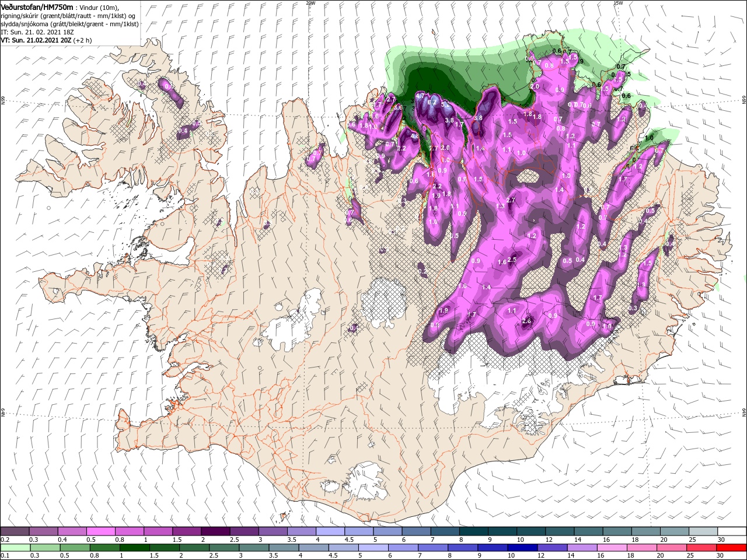Viewport: 747px width, 560px height.
Task: Select the 1.5 purple swatch in top legend row
Action: pos(186,531)
